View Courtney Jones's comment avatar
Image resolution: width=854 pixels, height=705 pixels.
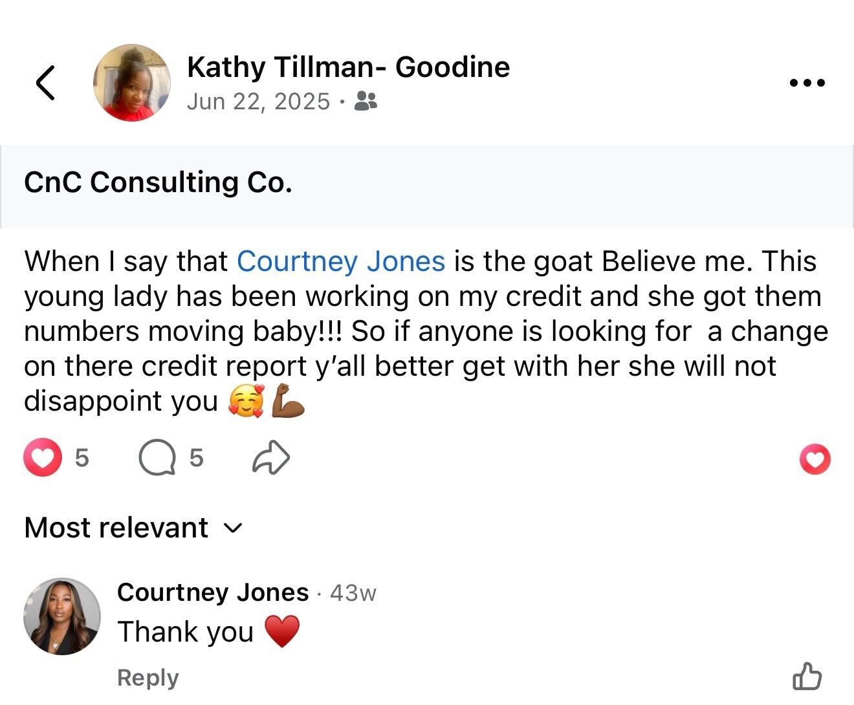pyautogui.click(x=62, y=616)
